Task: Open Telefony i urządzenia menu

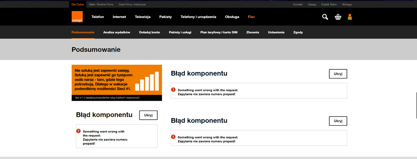Action: click(x=198, y=17)
